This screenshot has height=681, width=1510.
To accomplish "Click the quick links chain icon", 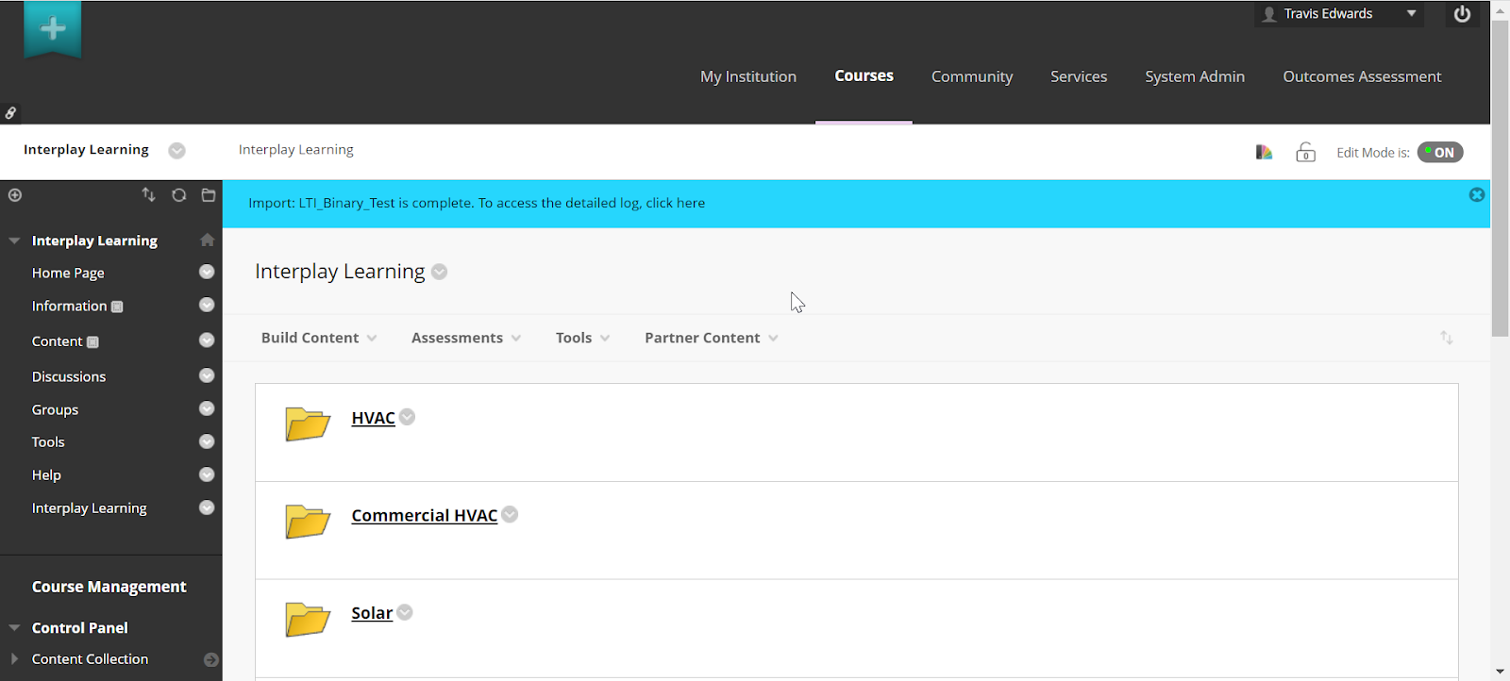I will pyautogui.click(x=10, y=113).
